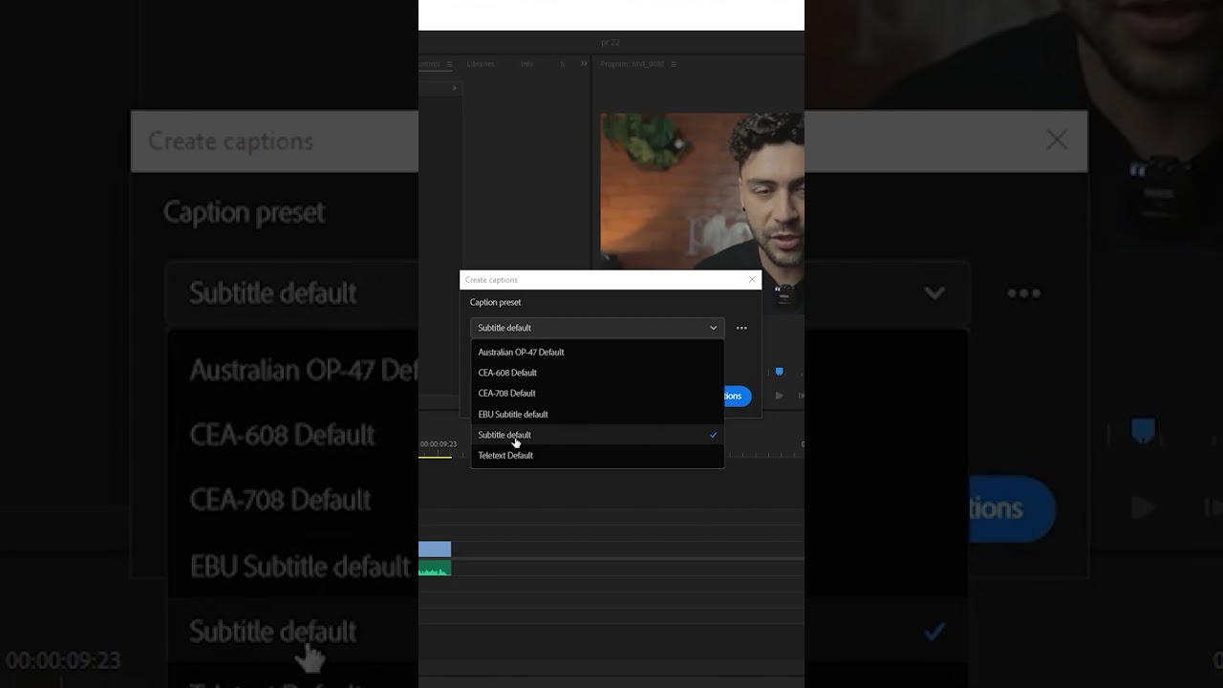Open the Caption preset dropdown showing Subtitle default

coord(597,328)
